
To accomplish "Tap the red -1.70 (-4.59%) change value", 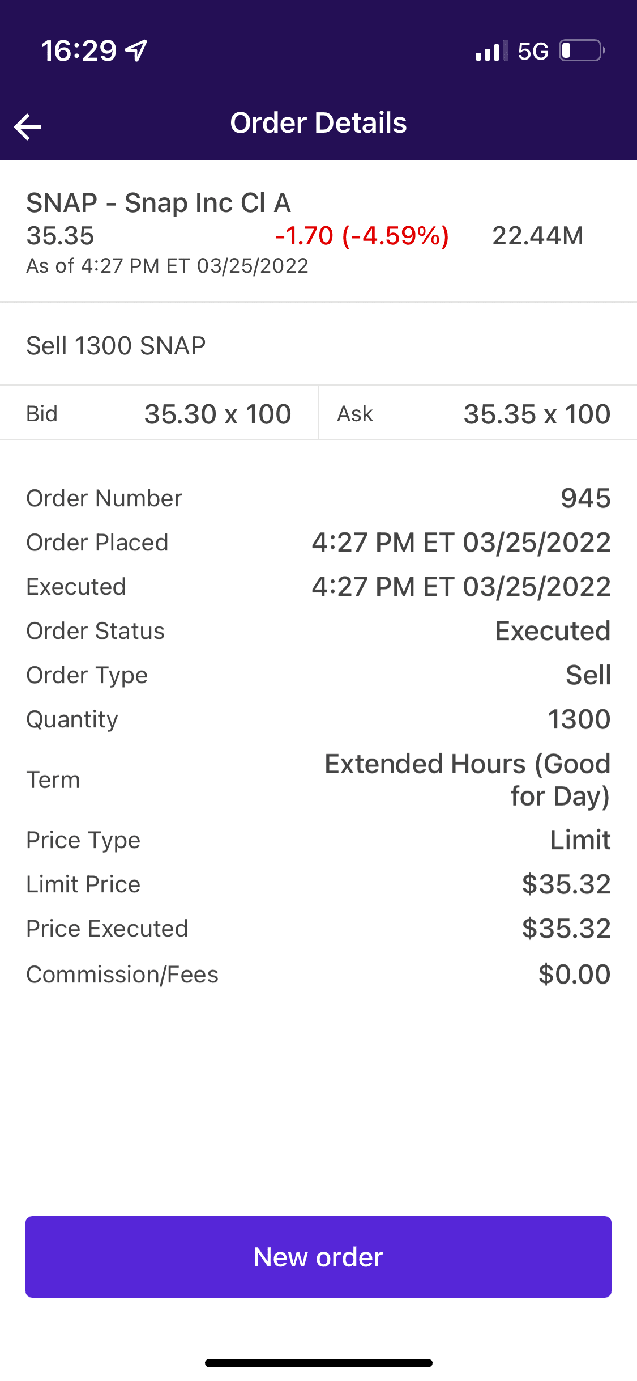I will pos(362,236).
